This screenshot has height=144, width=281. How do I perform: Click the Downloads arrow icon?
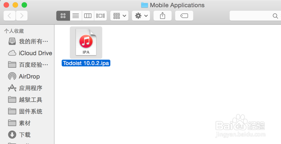tap(12, 134)
